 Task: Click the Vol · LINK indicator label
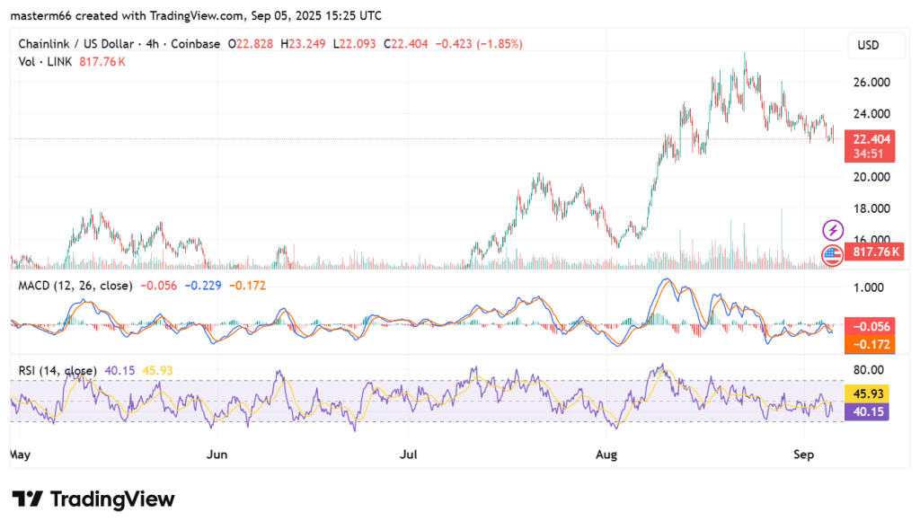click(x=45, y=62)
